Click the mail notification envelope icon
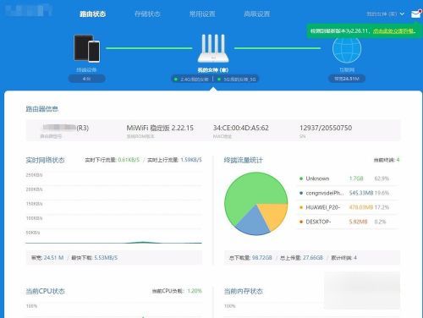This screenshot has width=423, height=318. click(x=416, y=14)
